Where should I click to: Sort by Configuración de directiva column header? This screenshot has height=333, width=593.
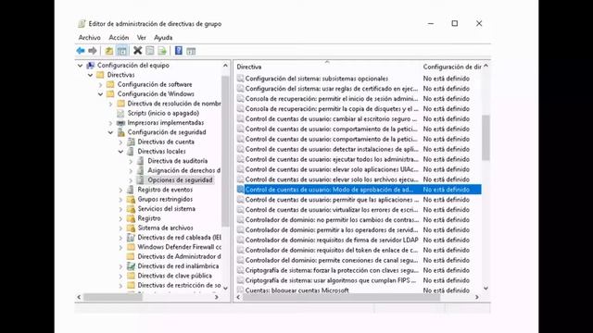tap(451, 67)
